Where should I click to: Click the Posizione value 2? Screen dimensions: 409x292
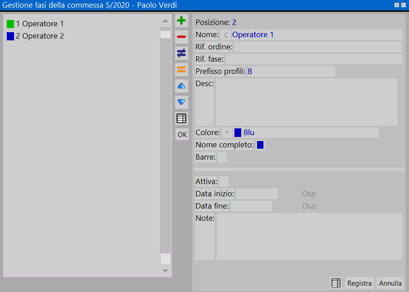click(234, 22)
